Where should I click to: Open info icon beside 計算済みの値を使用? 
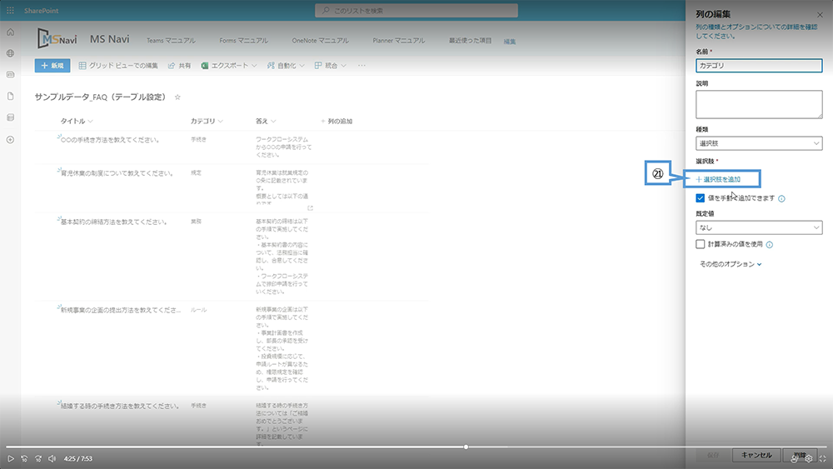769,245
